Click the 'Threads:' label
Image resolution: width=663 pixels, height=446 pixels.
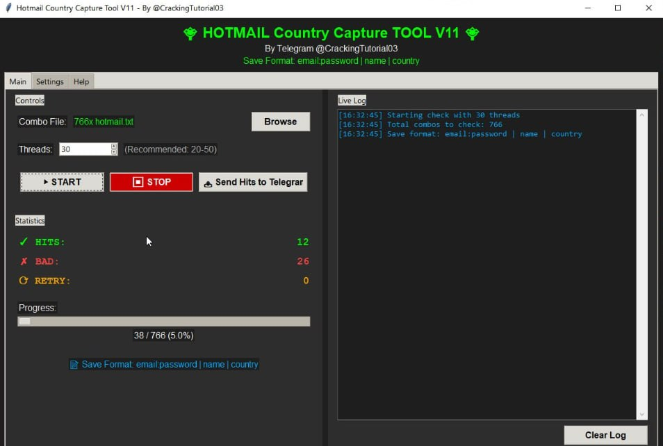pyautogui.click(x=35, y=149)
